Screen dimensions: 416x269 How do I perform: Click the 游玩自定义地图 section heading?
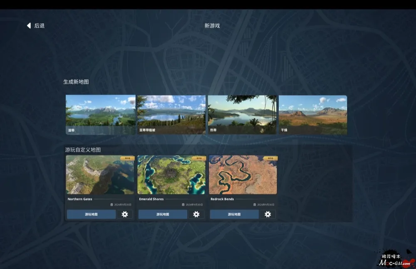[83, 150]
